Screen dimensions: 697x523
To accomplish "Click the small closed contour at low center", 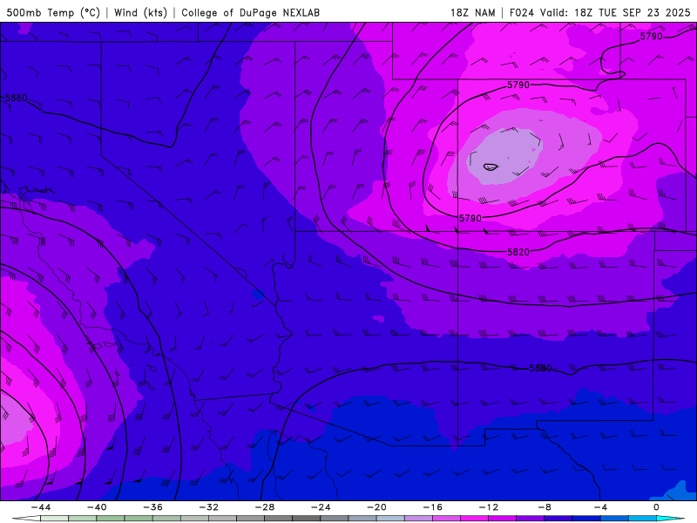I will 491,167.
